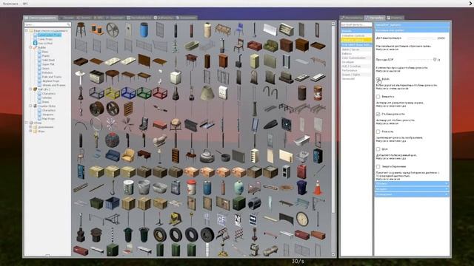Enable the Энергосбережение checkbox
This screenshot has height=266, width=474.
point(378,166)
